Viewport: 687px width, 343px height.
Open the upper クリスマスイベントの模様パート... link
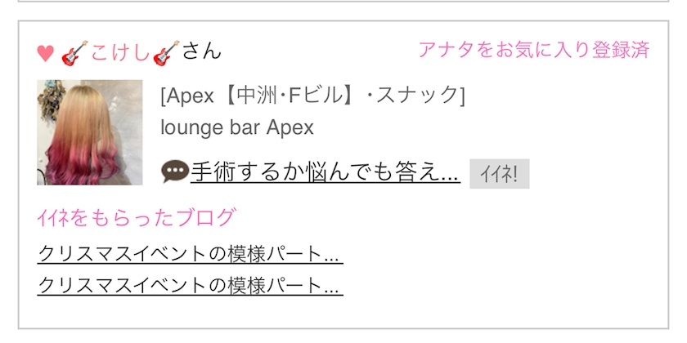pyautogui.click(x=190, y=254)
